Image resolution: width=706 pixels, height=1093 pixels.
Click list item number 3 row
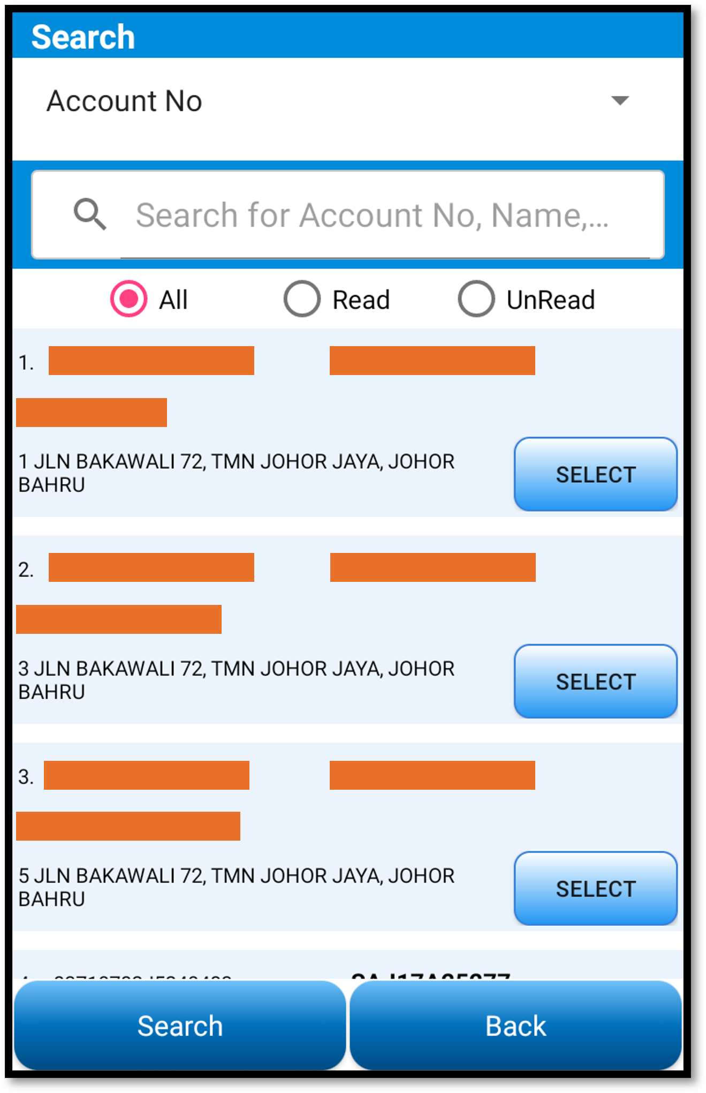(x=348, y=837)
